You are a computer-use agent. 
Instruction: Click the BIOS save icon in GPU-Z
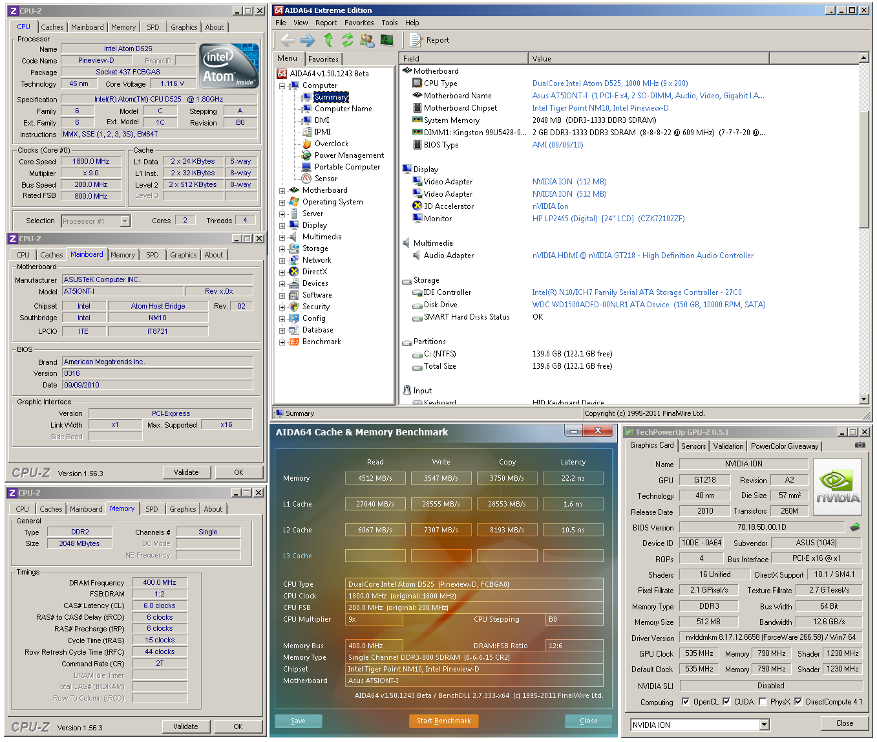[855, 527]
